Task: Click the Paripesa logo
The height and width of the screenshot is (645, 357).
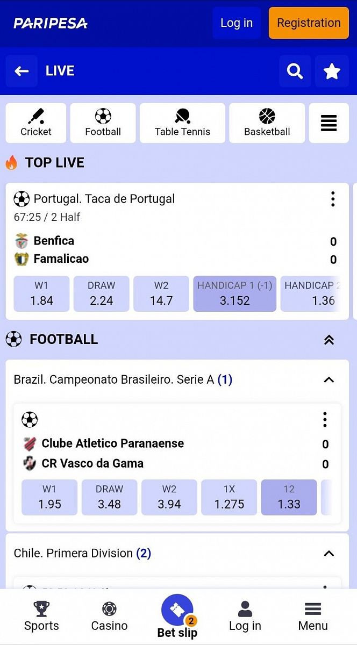Action: pyautogui.click(x=51, y=23)
